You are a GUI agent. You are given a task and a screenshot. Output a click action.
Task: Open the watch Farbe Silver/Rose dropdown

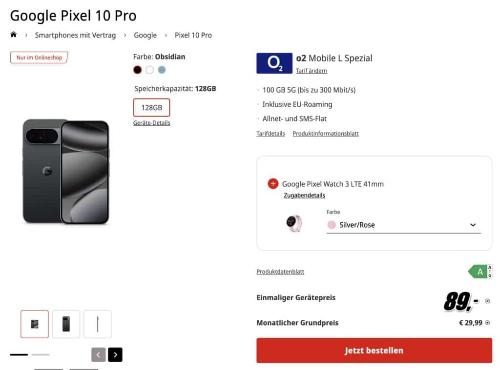tap(403, 225)
